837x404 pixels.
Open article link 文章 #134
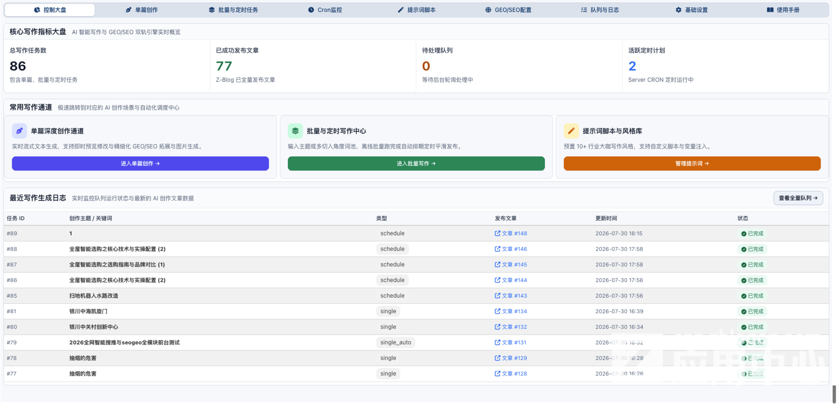(511, 311)
